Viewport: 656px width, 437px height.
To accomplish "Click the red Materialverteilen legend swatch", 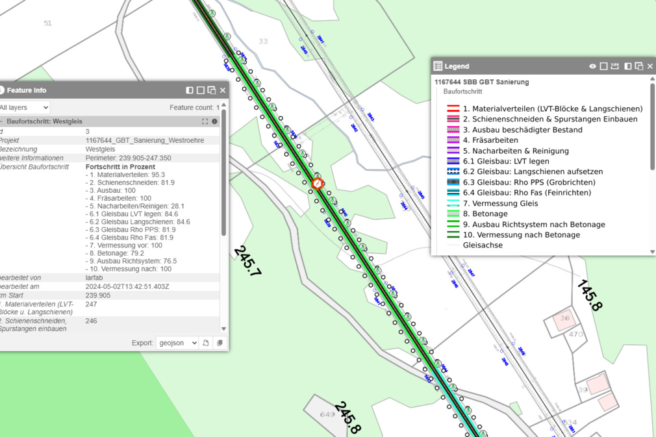I will tap(453, 109).
